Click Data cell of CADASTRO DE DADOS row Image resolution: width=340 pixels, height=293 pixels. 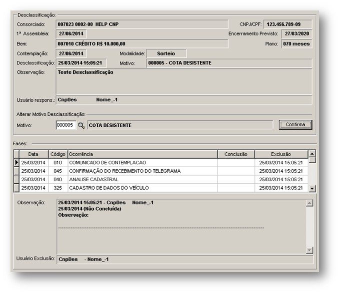[x=33, y=188]
